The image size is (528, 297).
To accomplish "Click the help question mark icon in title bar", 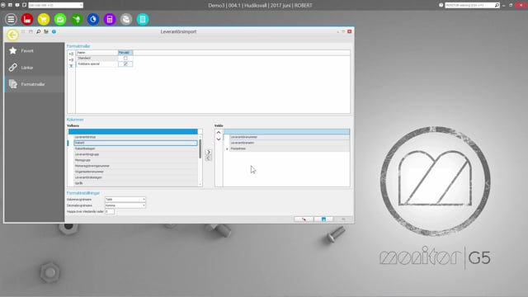I will pos(441,5).
